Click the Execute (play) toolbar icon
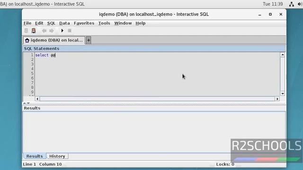 [x=62, y=31]
